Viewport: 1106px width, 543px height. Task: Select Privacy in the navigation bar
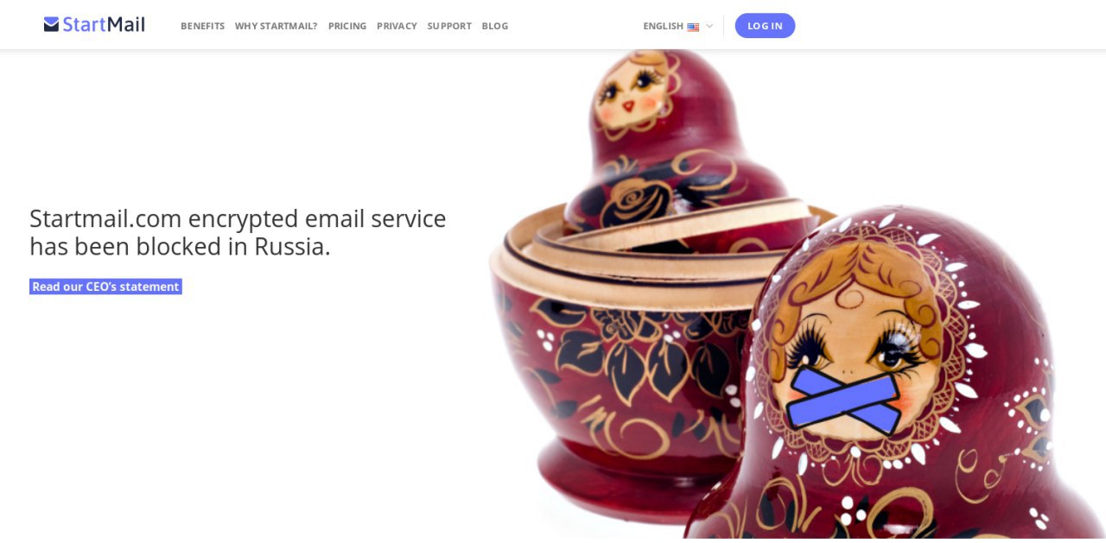click(397, 26)
